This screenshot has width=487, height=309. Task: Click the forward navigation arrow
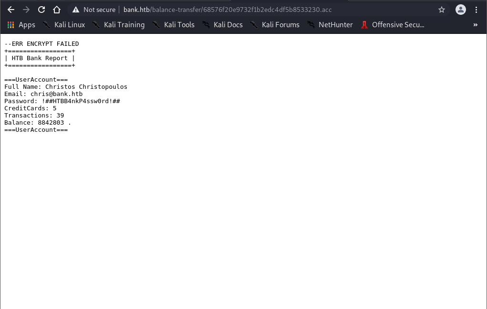point(26,10)
